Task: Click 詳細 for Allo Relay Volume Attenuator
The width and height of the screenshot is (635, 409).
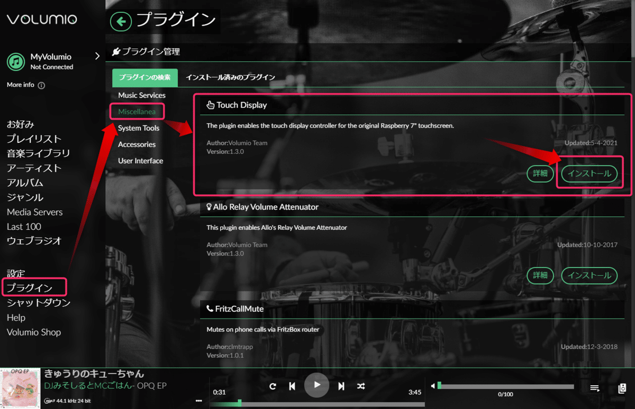Action: click(x=540, y=275)
